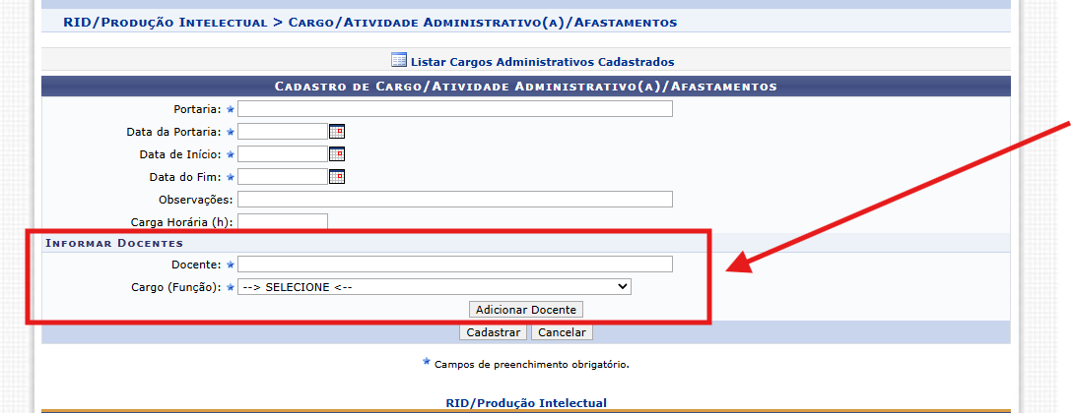The image size is (1072, 413).
Task: Open Listar Cargos Administrativos Cadastrados link
Action: [542, 62]
